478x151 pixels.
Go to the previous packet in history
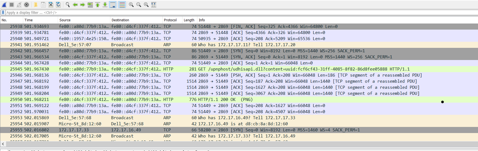pyautogui.click(x=75, y=5)
